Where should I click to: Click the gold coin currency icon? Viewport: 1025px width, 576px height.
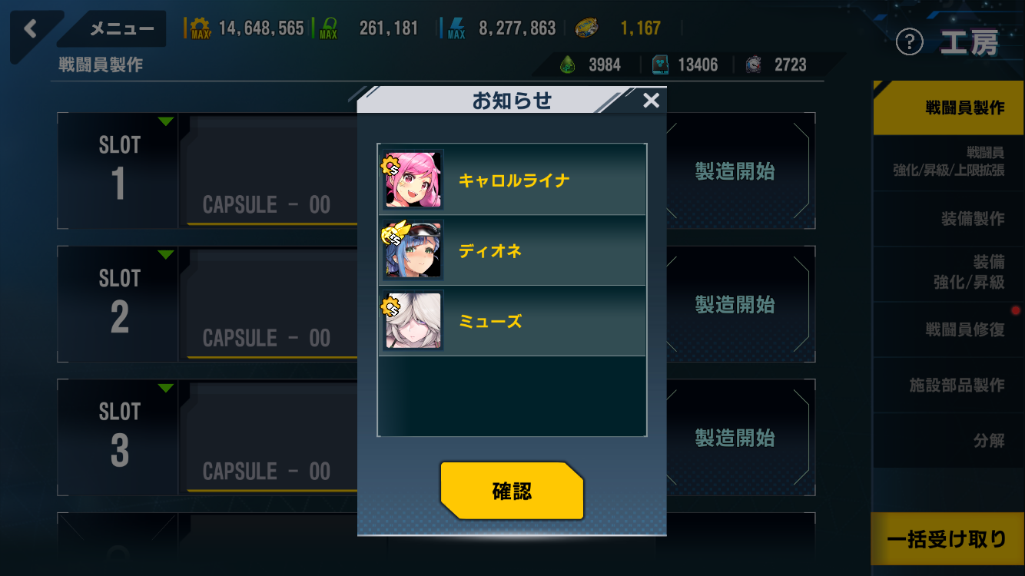[x=588, y=28]
